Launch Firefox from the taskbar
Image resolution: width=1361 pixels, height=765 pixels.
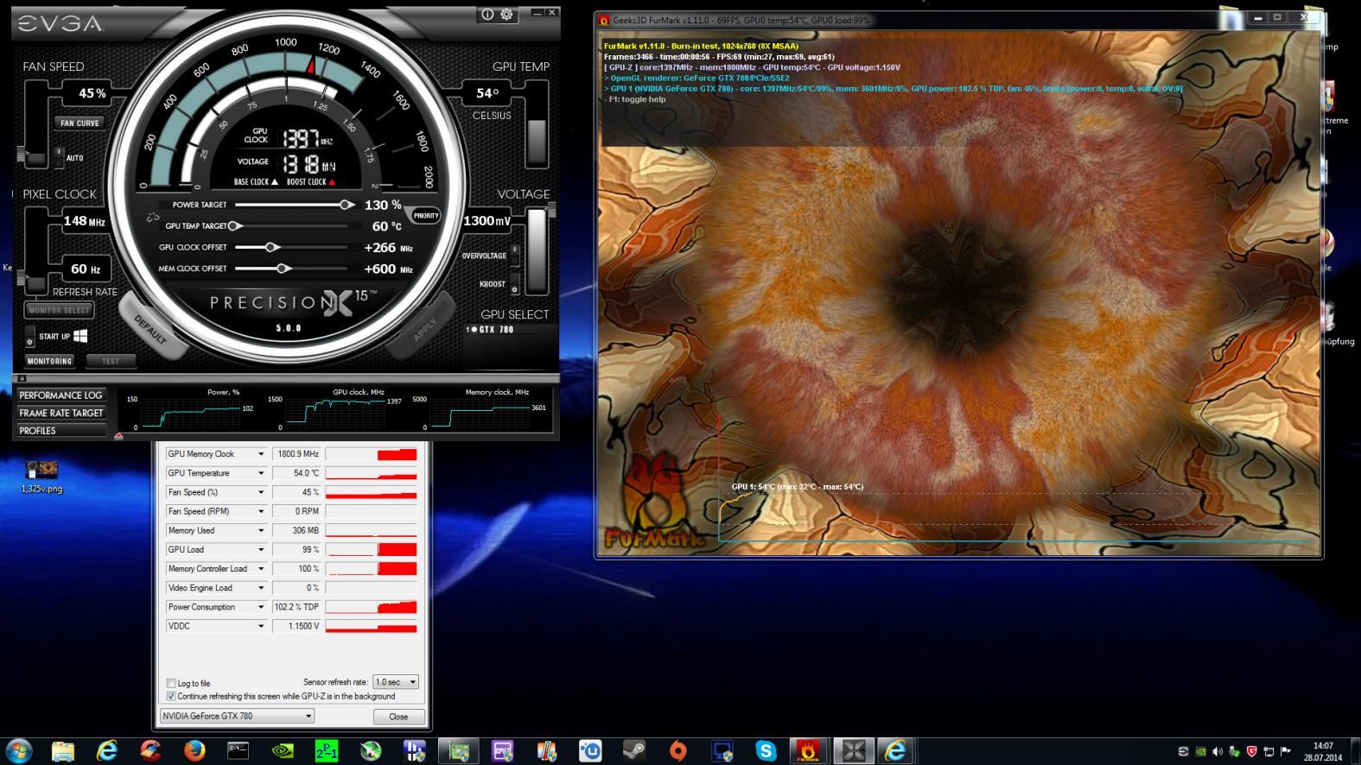tap(194, 750)
